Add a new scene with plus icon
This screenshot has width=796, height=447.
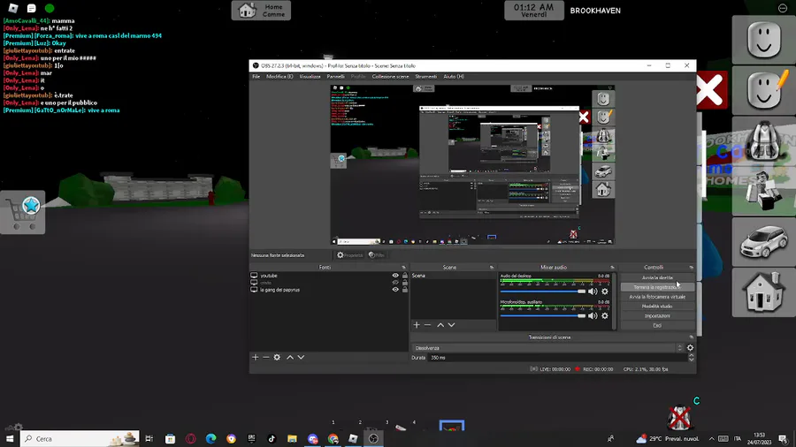click(x=417, y=325)
